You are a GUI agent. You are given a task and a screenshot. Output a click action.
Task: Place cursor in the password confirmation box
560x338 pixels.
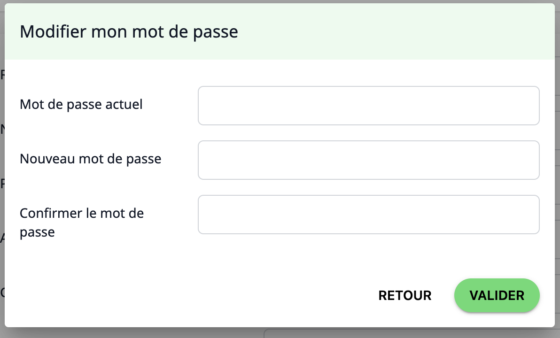tap(368, 215)
